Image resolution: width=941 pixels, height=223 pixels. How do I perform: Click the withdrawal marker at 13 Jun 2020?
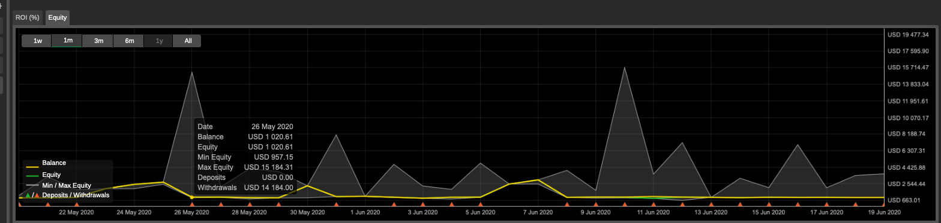711,204
